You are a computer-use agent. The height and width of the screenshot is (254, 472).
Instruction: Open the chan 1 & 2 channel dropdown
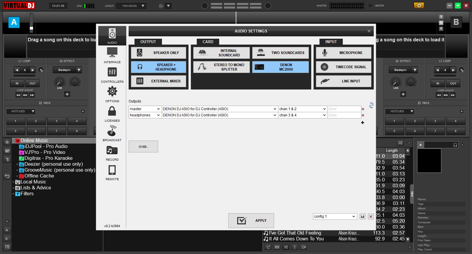point(303,109)
